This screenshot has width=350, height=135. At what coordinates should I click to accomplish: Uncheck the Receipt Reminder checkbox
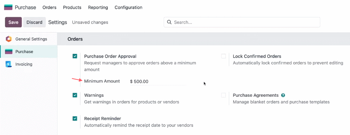(x=75, y=118)
